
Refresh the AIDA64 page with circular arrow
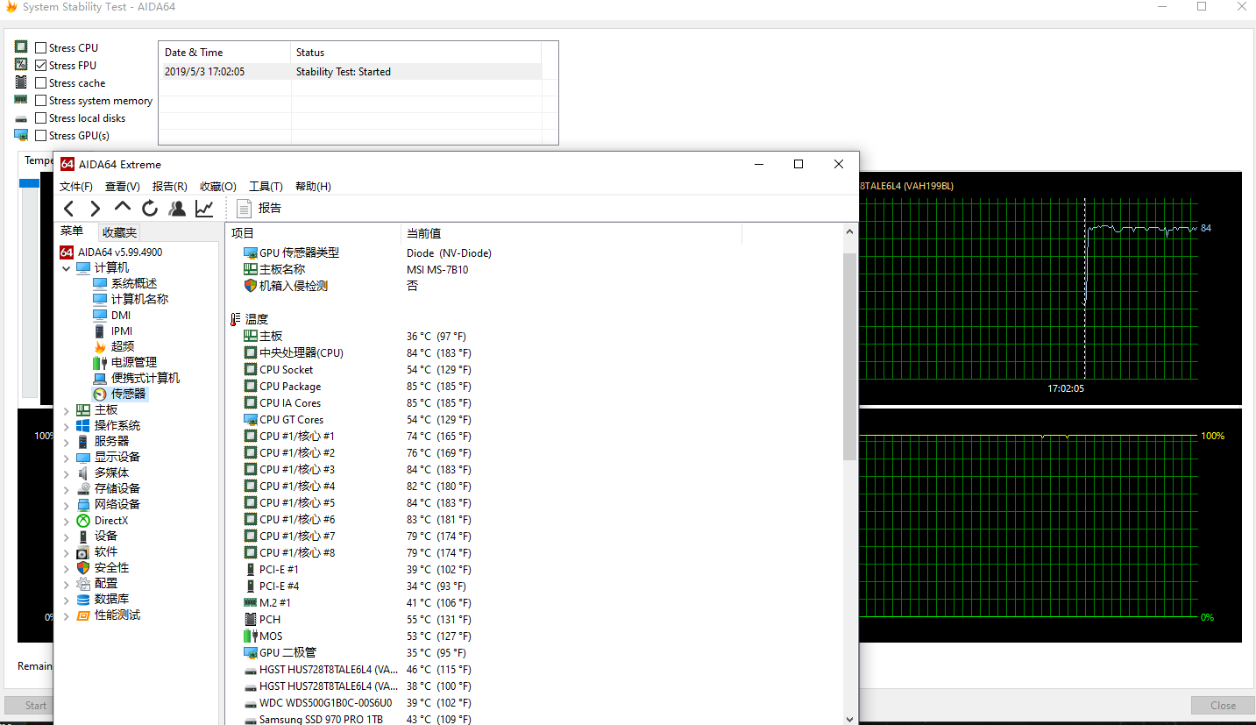pos(150,209)
